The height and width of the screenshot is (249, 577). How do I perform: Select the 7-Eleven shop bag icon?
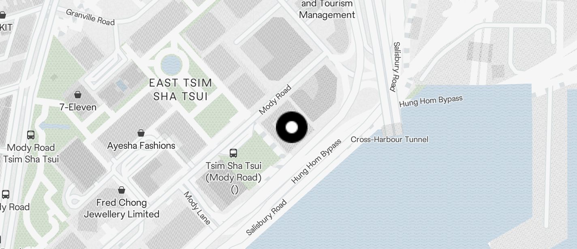tap(78, 95)
